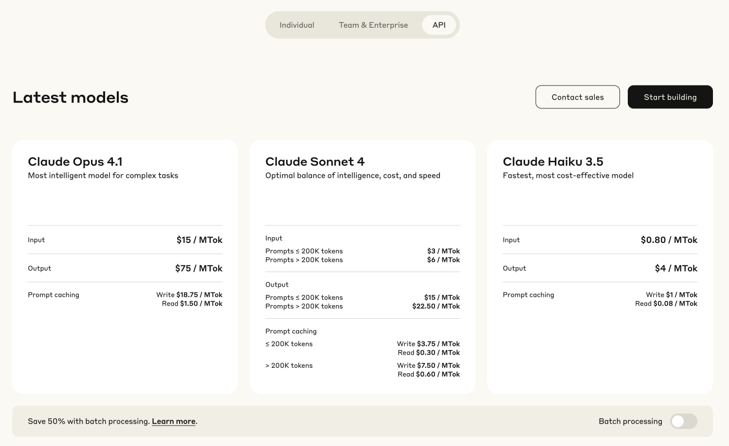Screen dimensions: 729x446
Task: Click the Haiku output price $4 / MTok
Action: 676,268
